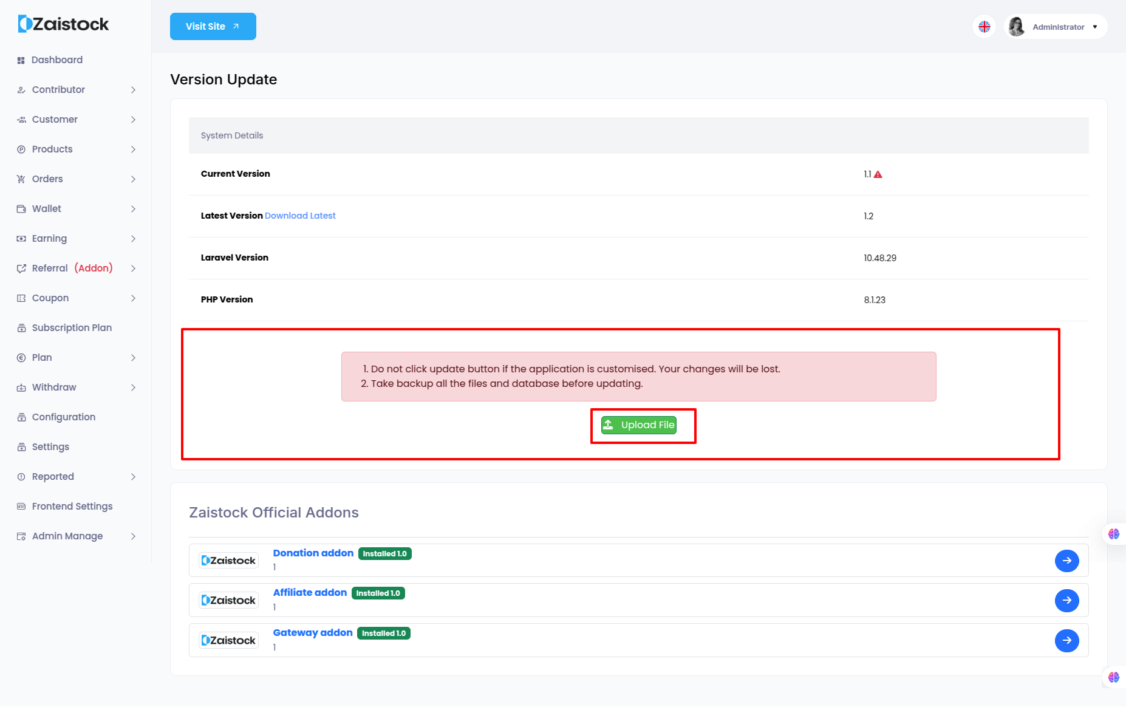Click the Products sidebar icon
Image resolution: width=1126 pixels, height=707 pixels.
pyautogui.click(x=21, y=149)
